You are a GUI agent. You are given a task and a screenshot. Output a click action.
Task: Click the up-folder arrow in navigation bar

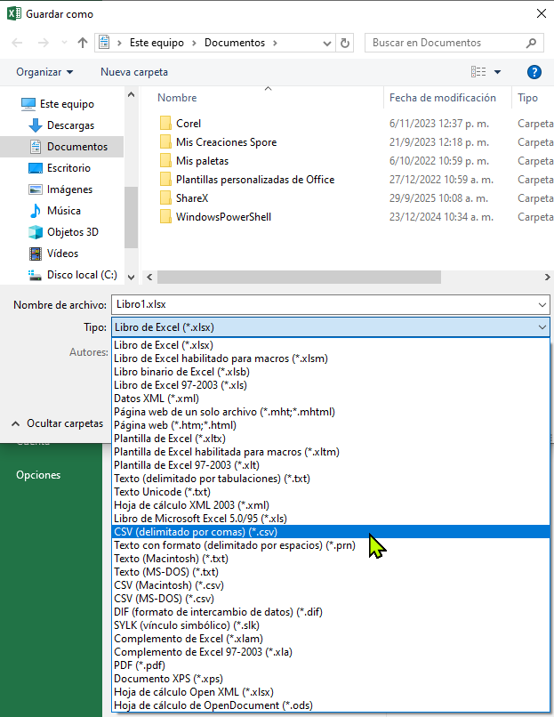click(x=83, y=43)
